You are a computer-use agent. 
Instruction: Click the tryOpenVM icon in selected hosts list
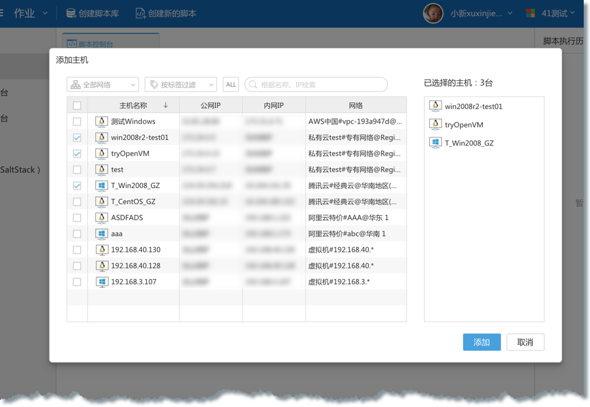tap(435, 124)
